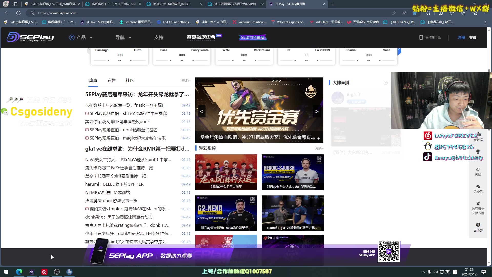Click the 5EPlay logo in the header

click(30, 37)
